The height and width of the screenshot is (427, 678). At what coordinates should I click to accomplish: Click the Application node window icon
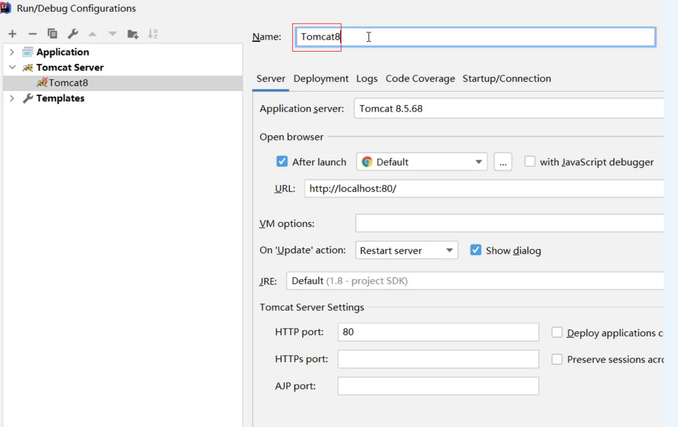(x=28, y=52)
